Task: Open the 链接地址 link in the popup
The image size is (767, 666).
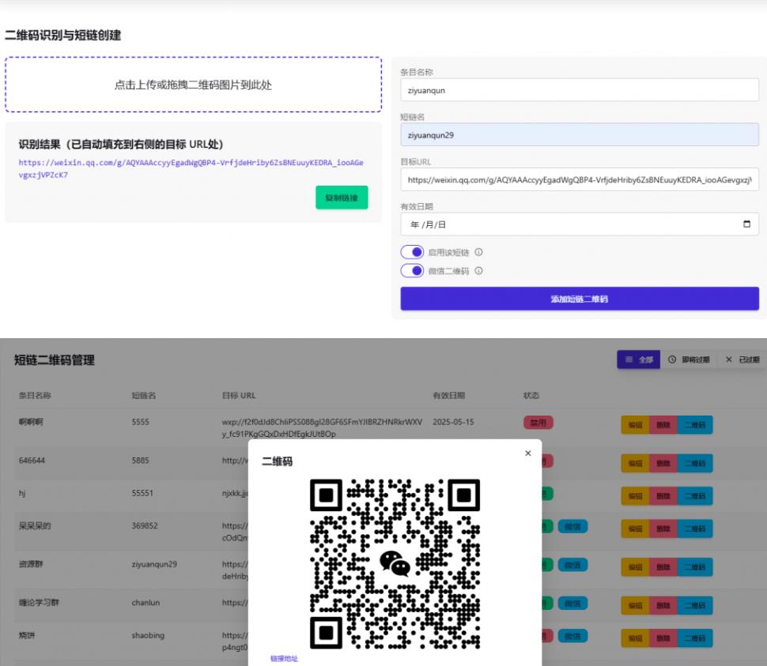Action: click(284, 659)
